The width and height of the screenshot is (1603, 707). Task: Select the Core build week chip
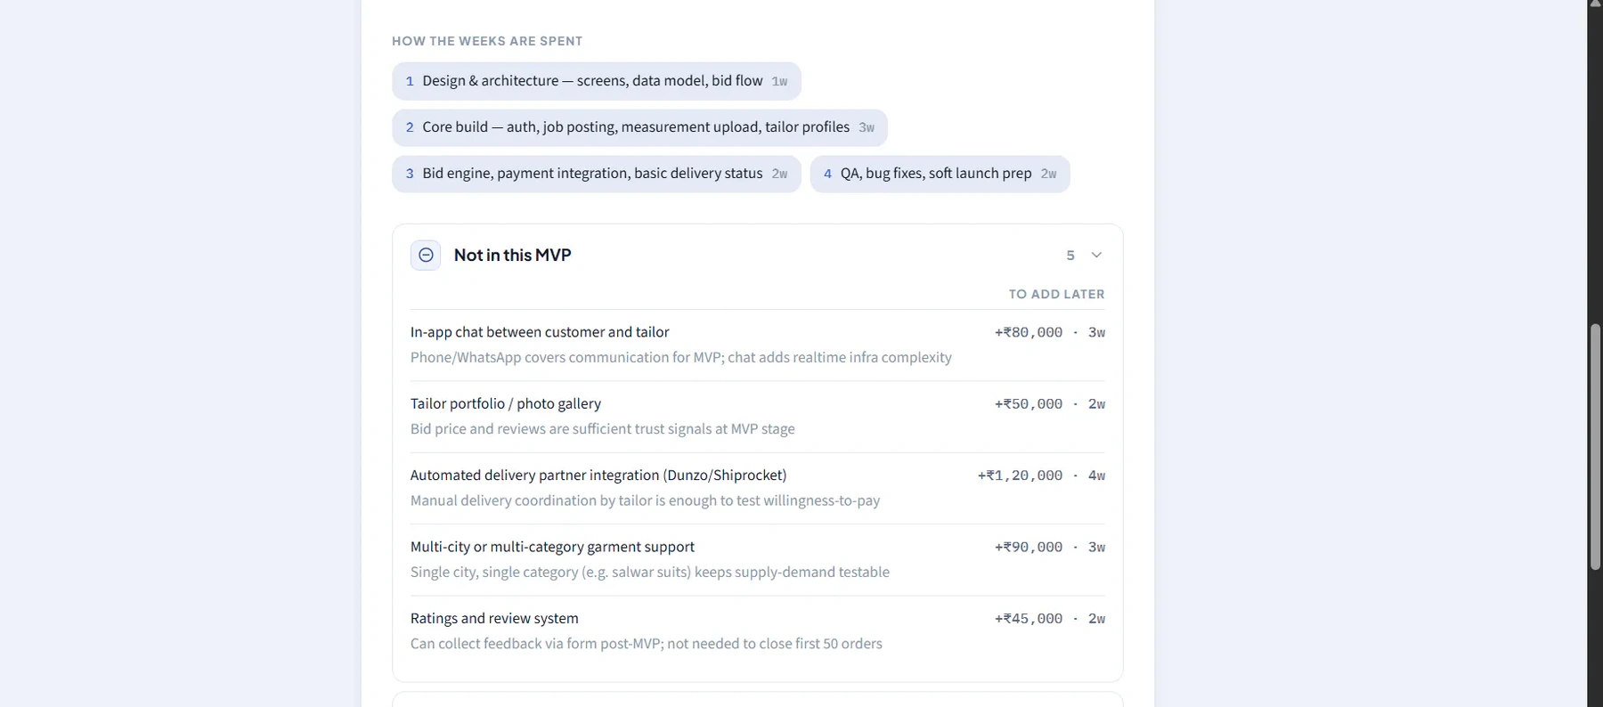click(639, 127)
